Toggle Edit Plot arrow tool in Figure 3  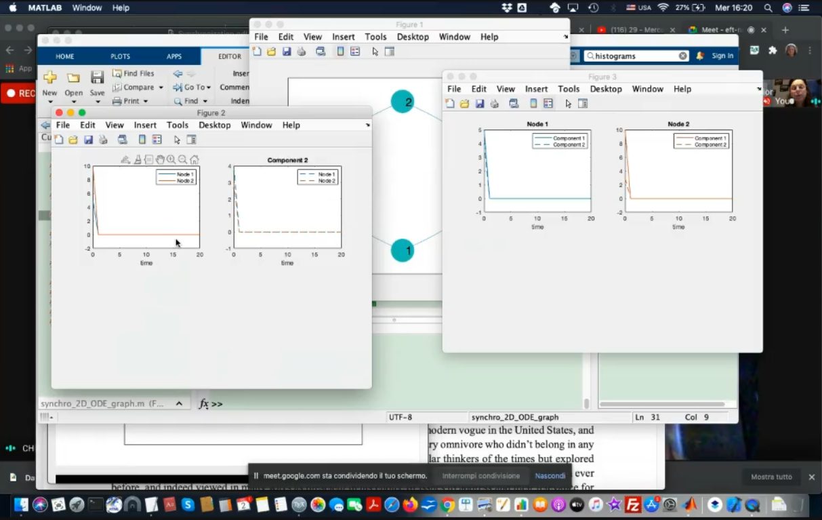(x=568, y=104)
